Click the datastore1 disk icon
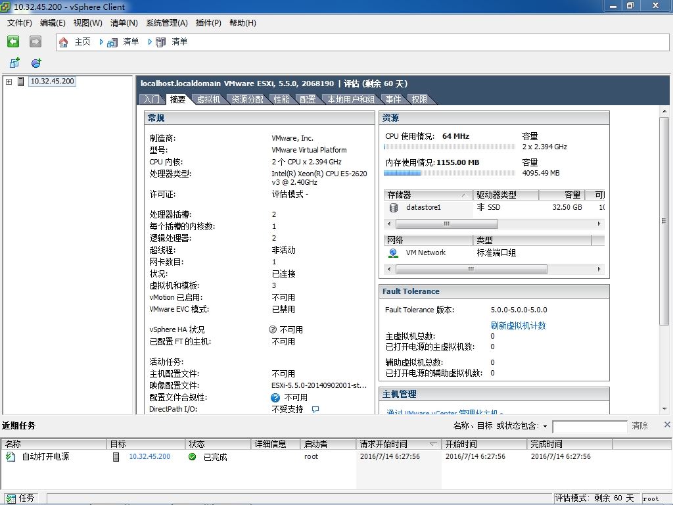This screenshot has height=505, width=673. tap(393, 208)
